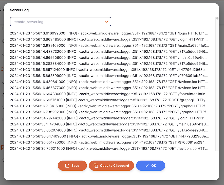This screenshot has height=185, width=224.
Task: Select log line timestamped 15:56:35.114704000
Action: tap(109, 124)
